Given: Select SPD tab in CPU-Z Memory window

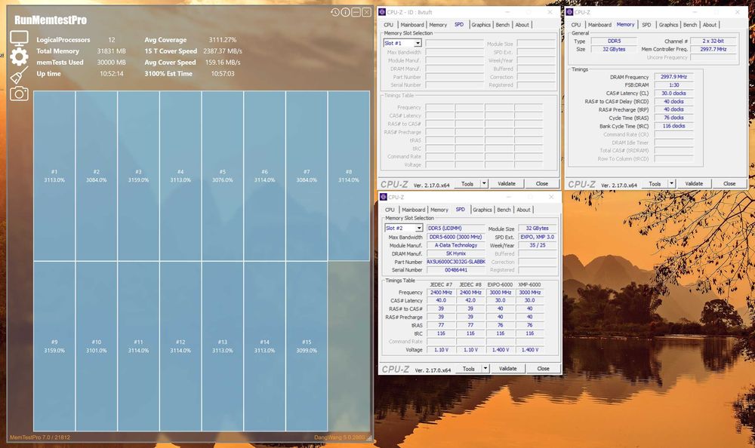Looking at the screenshot, I should tap(646, 25).
